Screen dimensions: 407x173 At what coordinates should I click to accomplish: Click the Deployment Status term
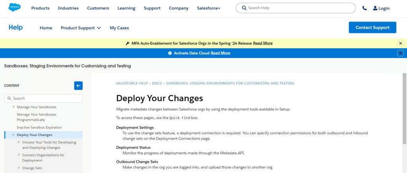pos(133,147)
